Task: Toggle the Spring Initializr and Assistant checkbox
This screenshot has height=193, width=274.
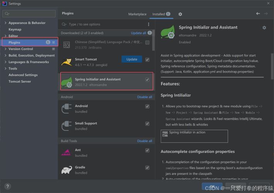Action: [147, 80]
